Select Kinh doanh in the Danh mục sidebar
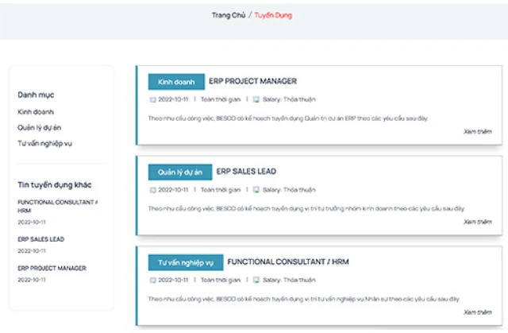The height and width of the screenshot is (333, 508). tap(36, 112)
